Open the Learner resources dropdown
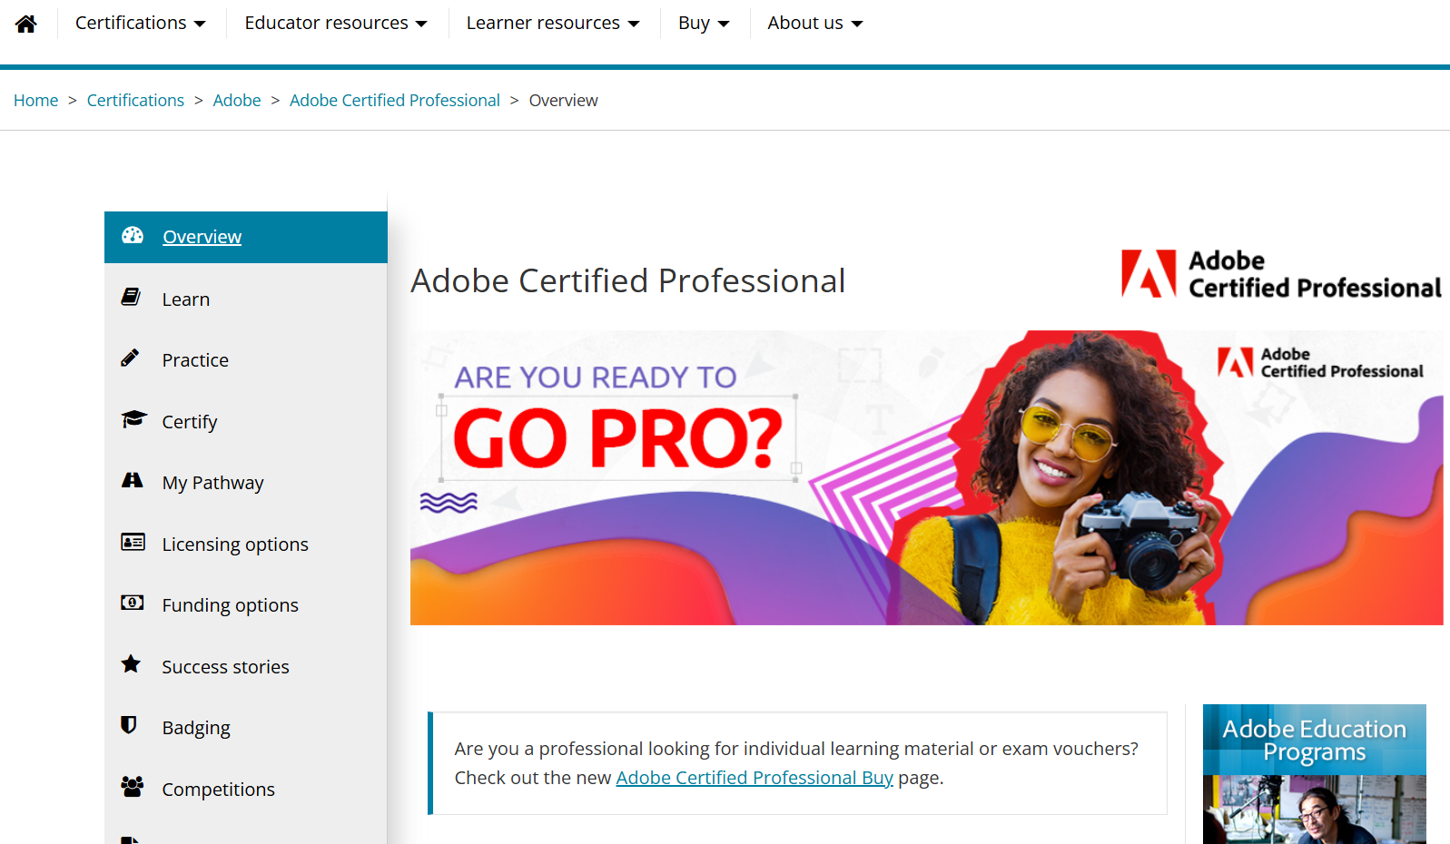The image size is (1450, 844). click(553, 23)
